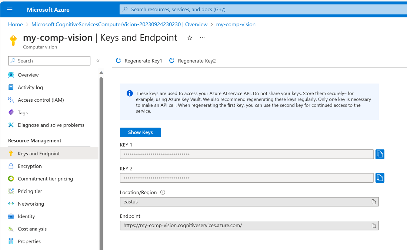Click the purple Tags icon

click(11, 112)
